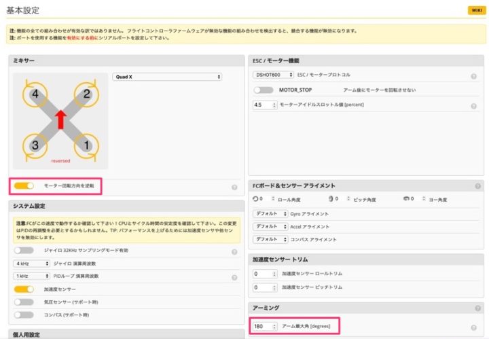Click help icon for max arm angle
The width and height of the screenshot is (489, 339).
(475, 327)
